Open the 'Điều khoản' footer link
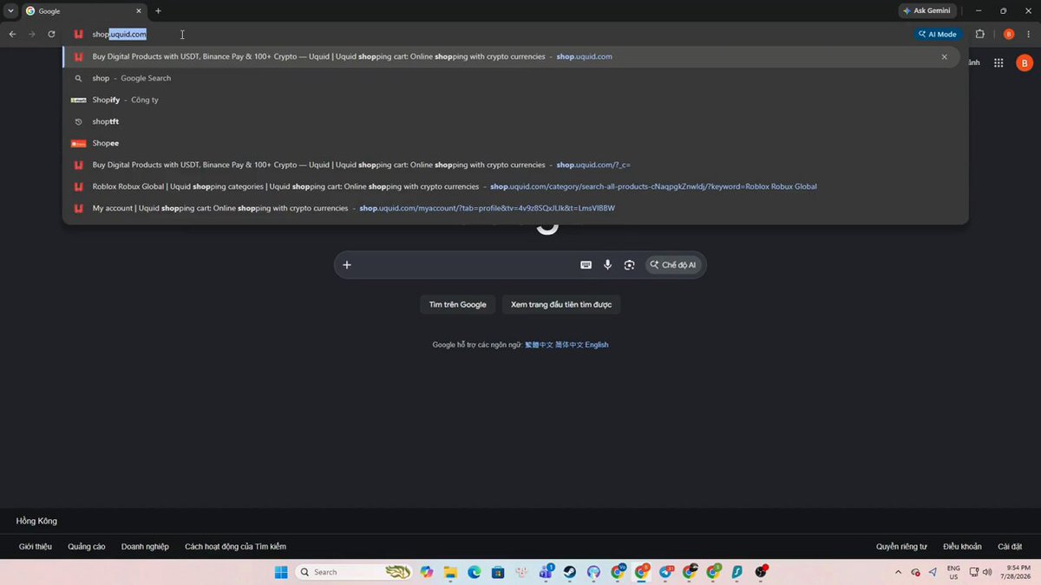This screenshot has width=1041, height=585. 962,547
